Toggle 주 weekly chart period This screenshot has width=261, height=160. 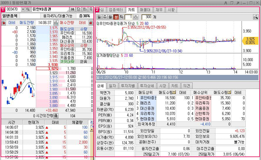coord(105,17)
